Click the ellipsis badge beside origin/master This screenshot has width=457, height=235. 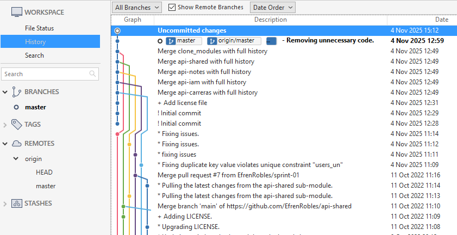tap(272, 41)
